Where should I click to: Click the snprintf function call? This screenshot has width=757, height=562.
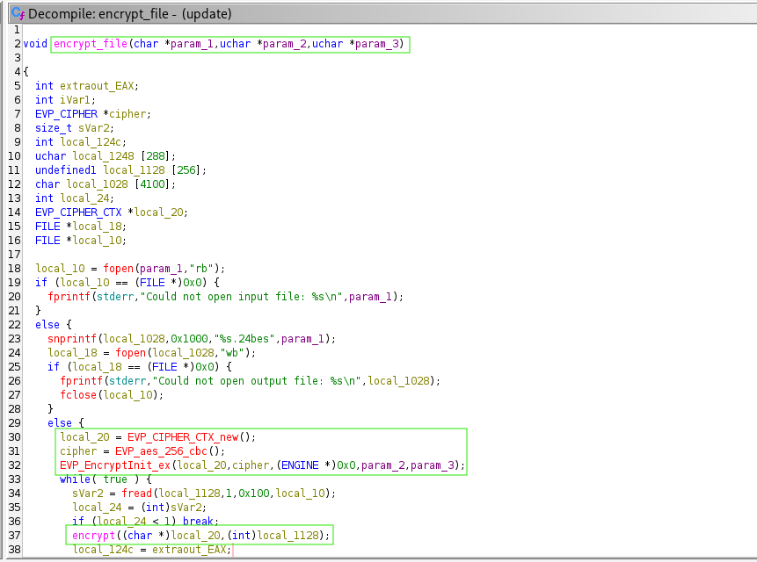pyautogui.click(x=72, y=339)
